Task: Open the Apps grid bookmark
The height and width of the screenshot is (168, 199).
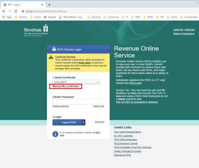Action: click(7, 17)
